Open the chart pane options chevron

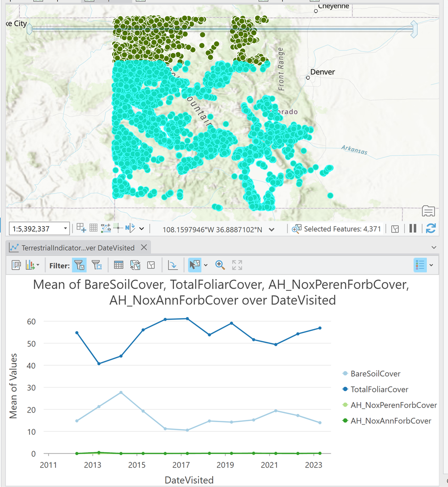(433, 247)
